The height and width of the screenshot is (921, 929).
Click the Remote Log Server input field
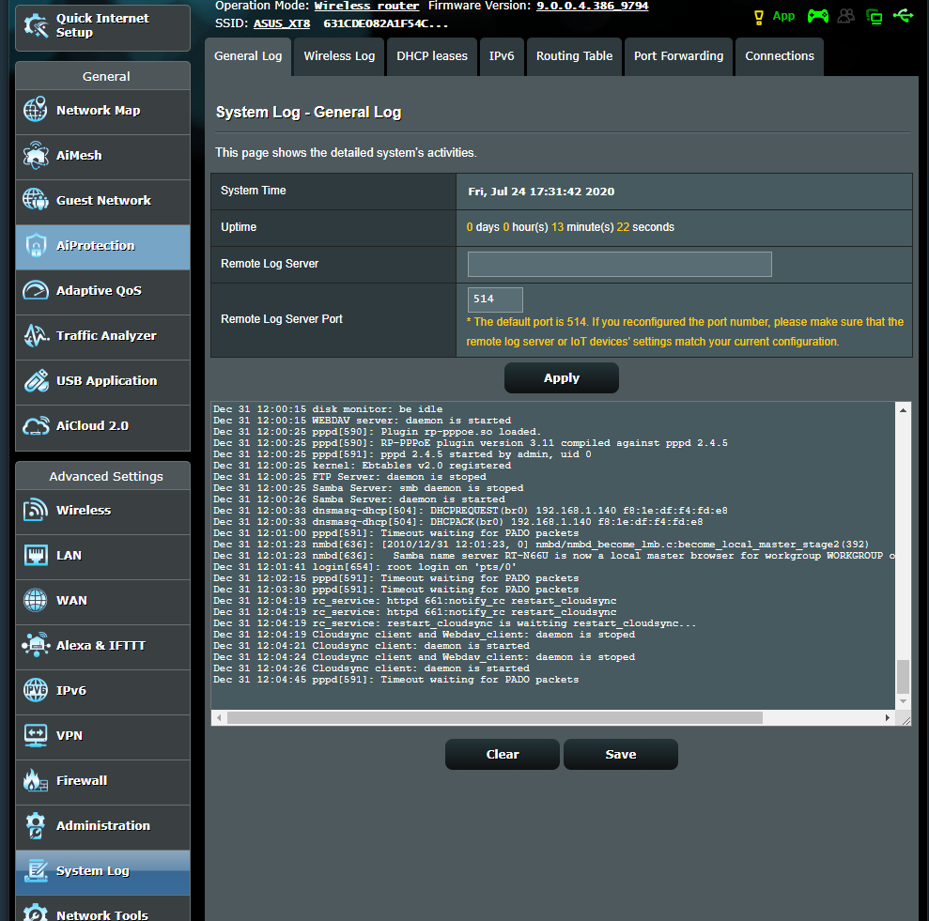[620, 264]
